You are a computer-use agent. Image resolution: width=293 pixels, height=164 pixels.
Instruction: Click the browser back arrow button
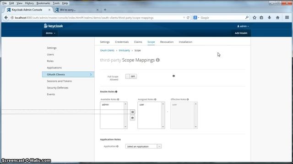click(x=6, y=18)
